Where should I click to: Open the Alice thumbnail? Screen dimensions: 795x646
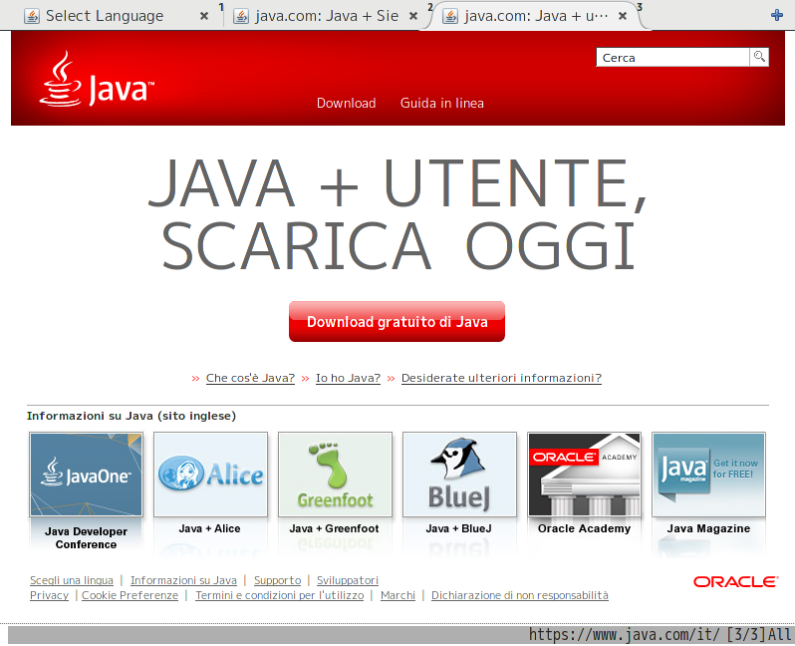pos(210,475)
